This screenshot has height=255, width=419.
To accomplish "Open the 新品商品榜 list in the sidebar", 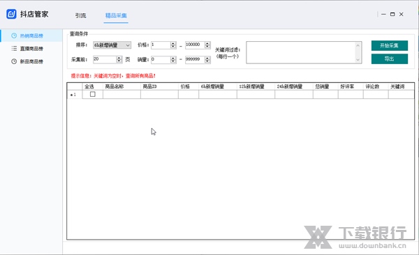I will 31,61.
